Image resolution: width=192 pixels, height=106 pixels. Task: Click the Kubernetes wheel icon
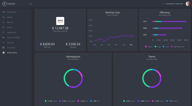click(x=4, y=53)
